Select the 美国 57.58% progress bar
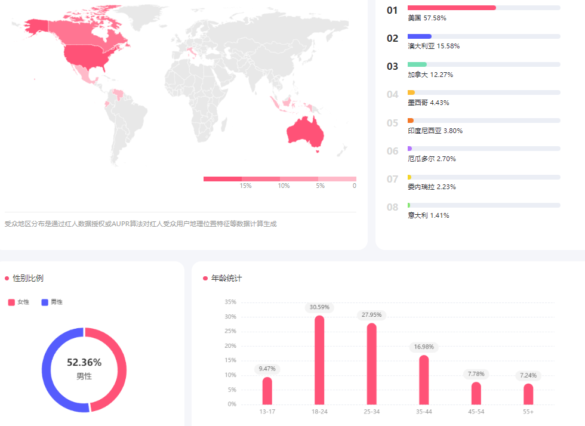 tap(484, 8)
